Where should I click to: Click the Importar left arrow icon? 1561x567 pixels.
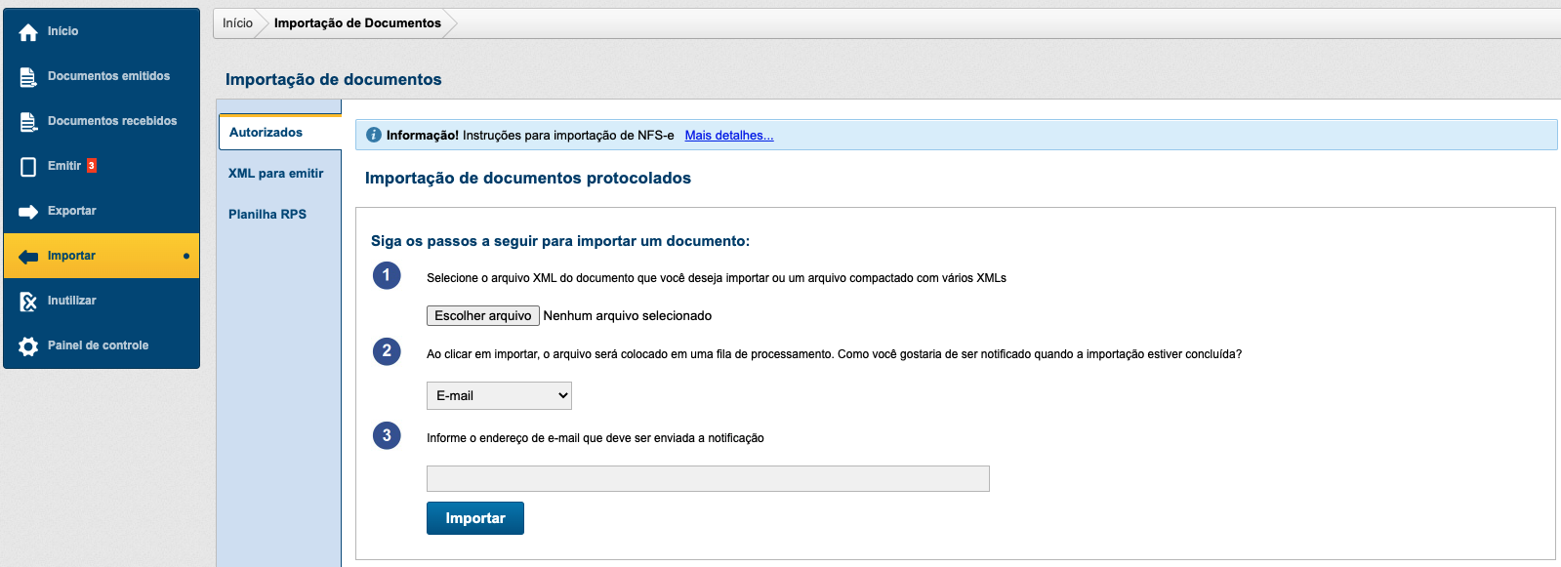pyautogui.click(x=28, y=257)
